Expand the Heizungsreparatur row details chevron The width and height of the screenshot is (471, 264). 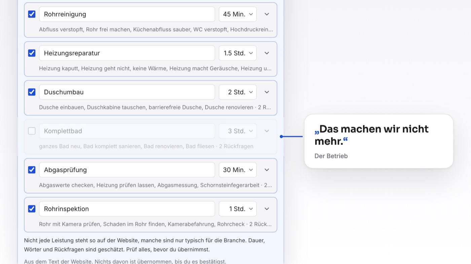(x=267, y=53)
